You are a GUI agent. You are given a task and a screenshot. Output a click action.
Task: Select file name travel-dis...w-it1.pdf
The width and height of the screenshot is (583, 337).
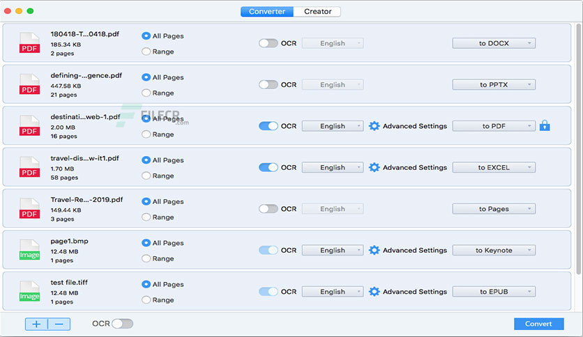[x=85, y=158]
